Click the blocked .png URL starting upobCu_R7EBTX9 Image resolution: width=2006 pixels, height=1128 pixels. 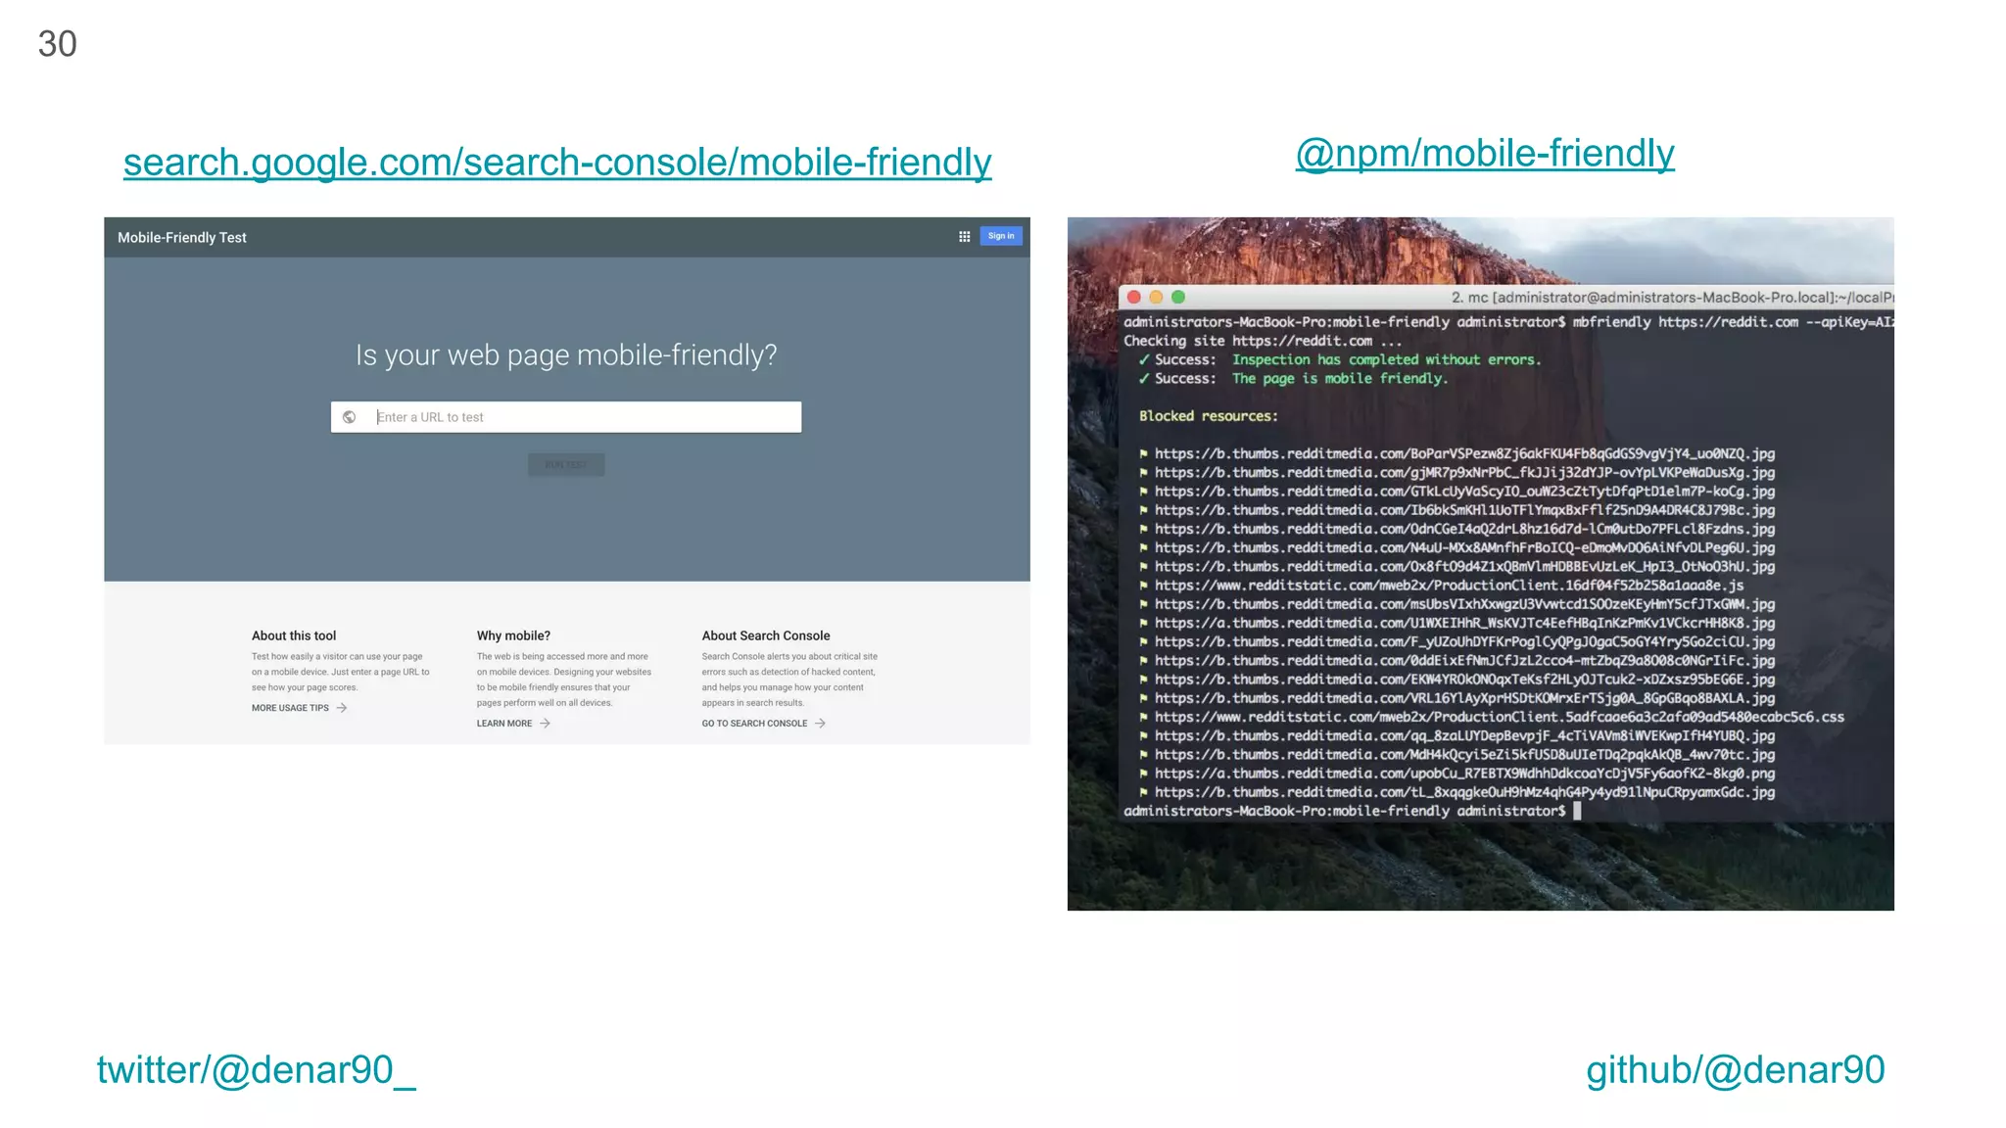(1464, 774)
